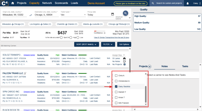
Task: Open the SORT (BEST Match) dropdown
Action: (x=87, y=44)
